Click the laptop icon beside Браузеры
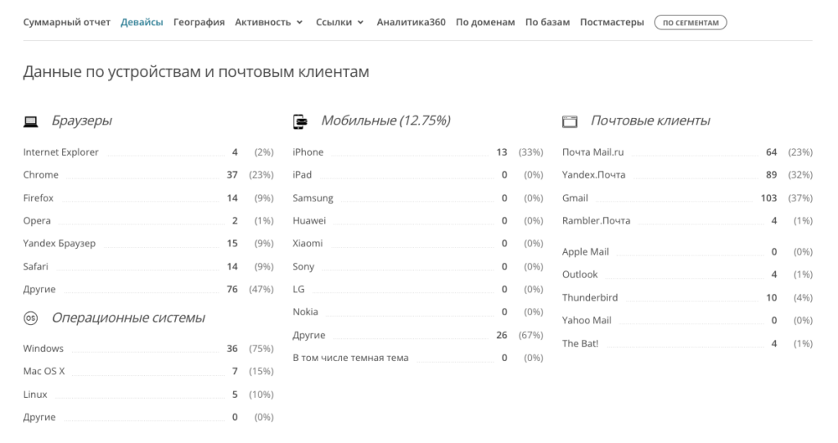838x443 pixels. (30, 122)
